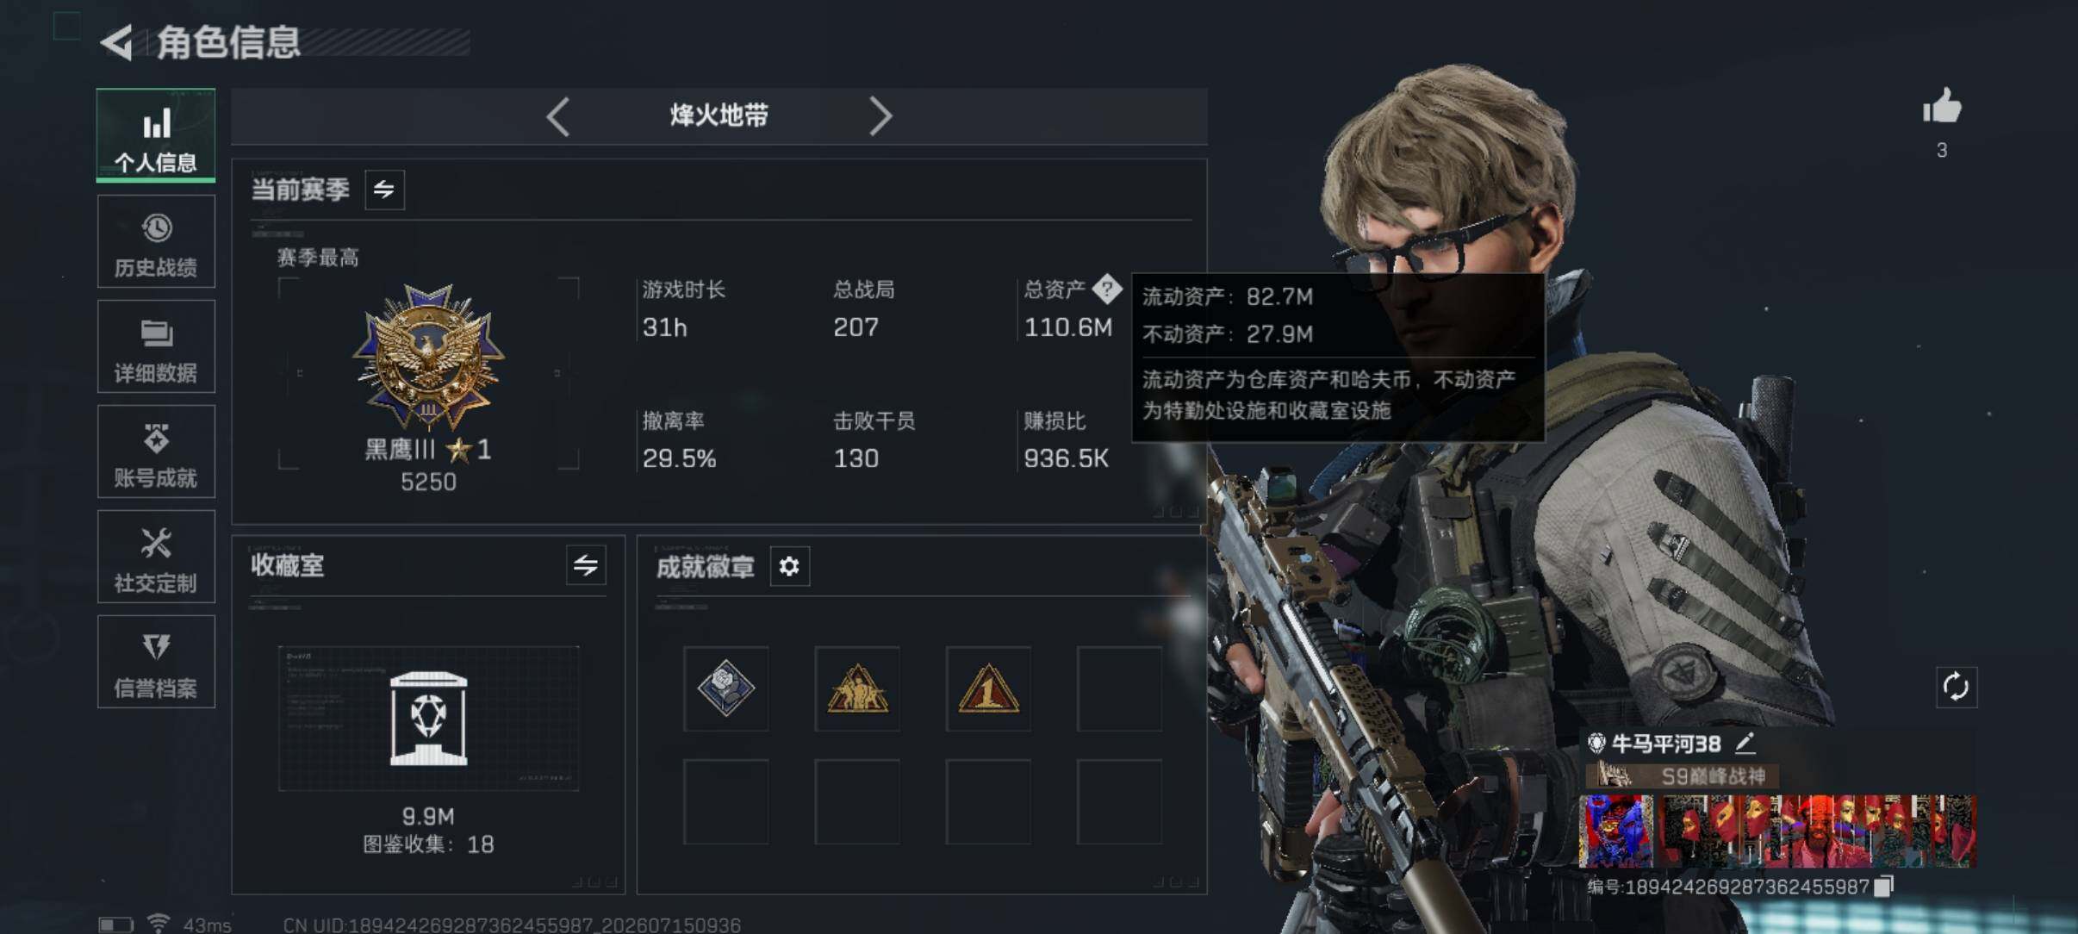This screenshot has width=2078, height=934.
Task: Copy the player ID number
Action: (1884, 887)
